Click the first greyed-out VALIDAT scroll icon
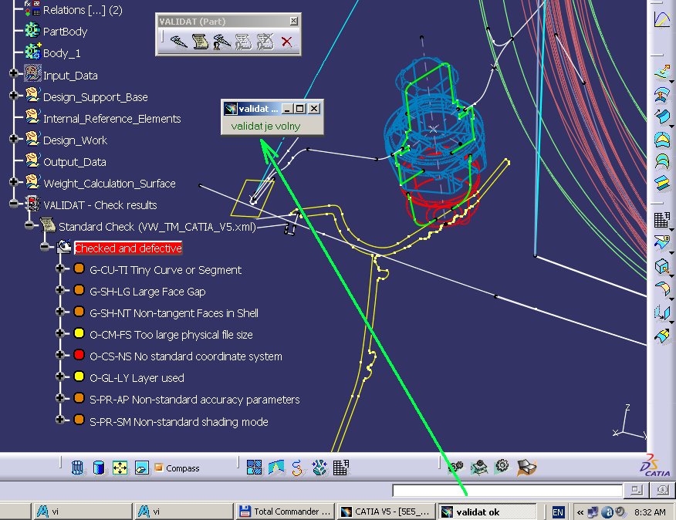The height and width of the screenshot is (520, 676). pyautogui.click(x=243, y=42)
